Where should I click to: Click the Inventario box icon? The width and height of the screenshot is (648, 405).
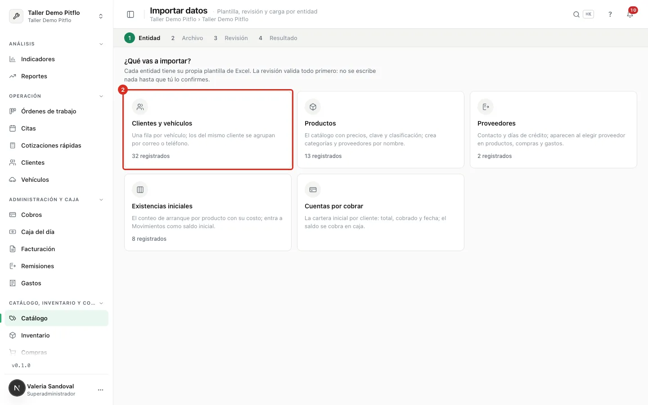coord(13,335)
